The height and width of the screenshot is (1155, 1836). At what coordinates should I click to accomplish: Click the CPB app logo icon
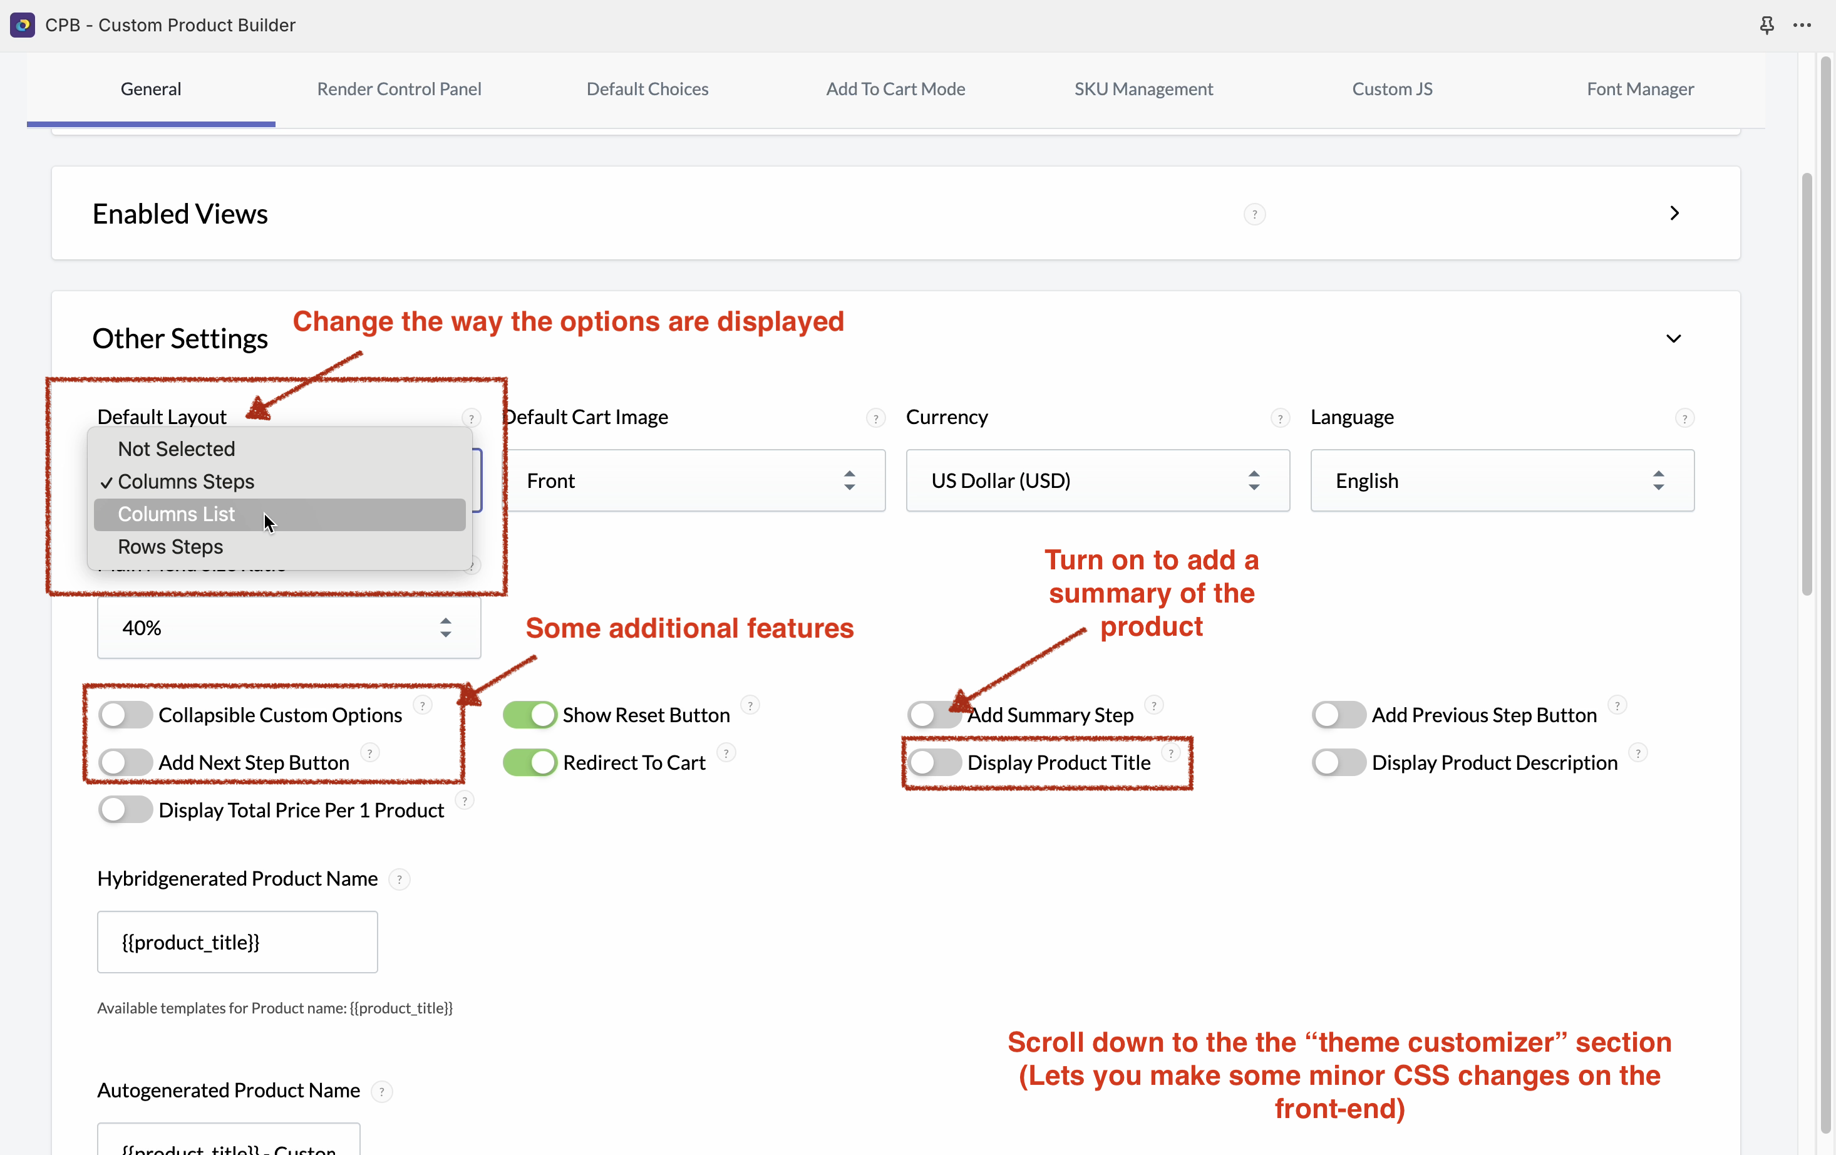(x=22, y=25)
